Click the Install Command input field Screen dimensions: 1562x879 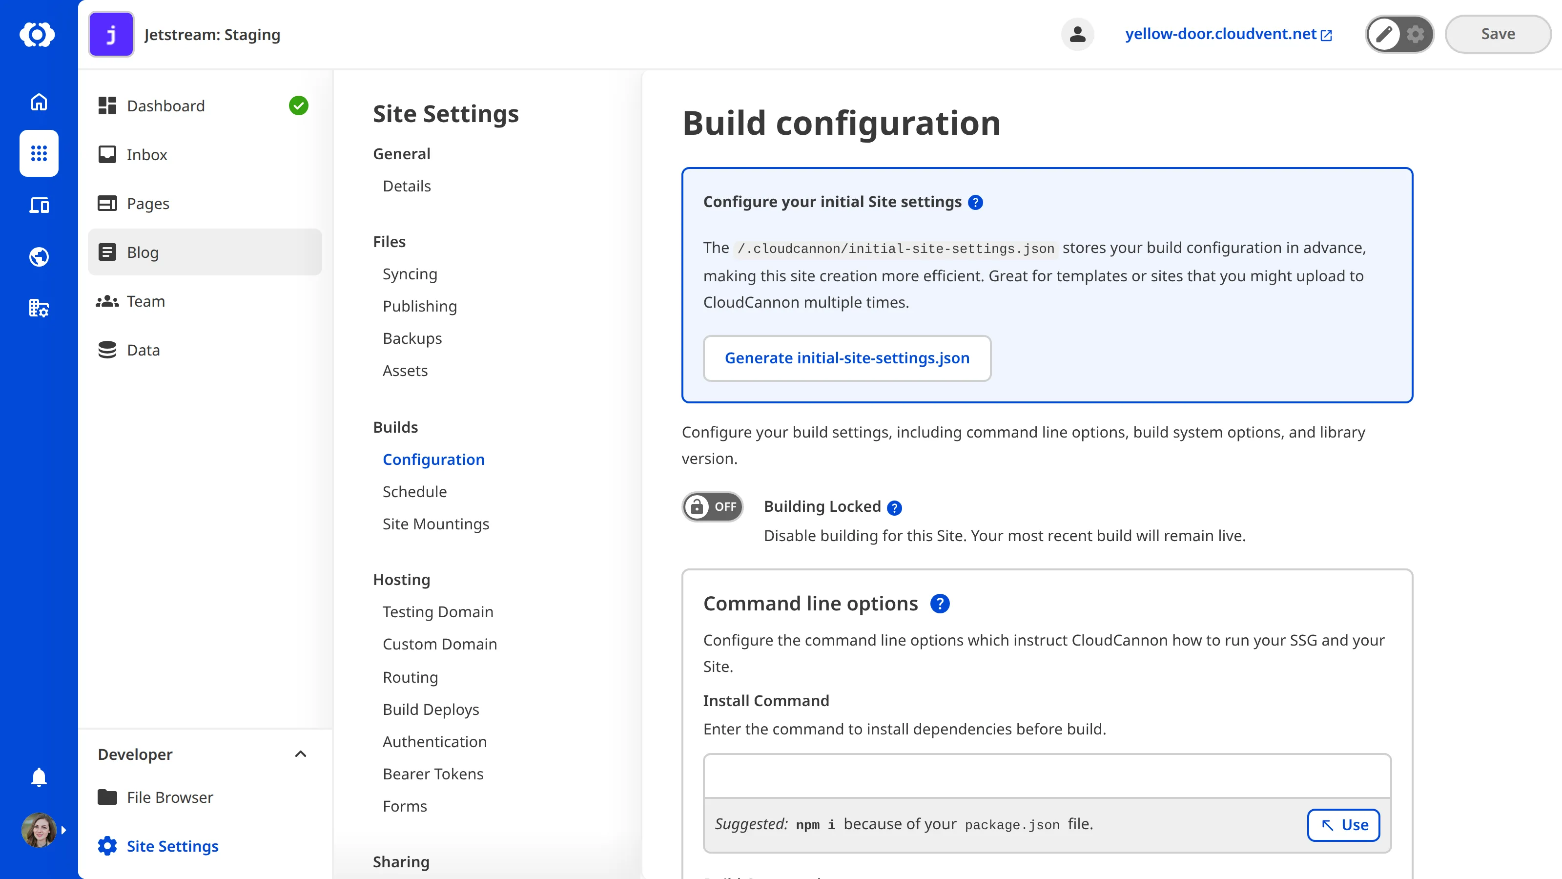[x=1046, y=776]
